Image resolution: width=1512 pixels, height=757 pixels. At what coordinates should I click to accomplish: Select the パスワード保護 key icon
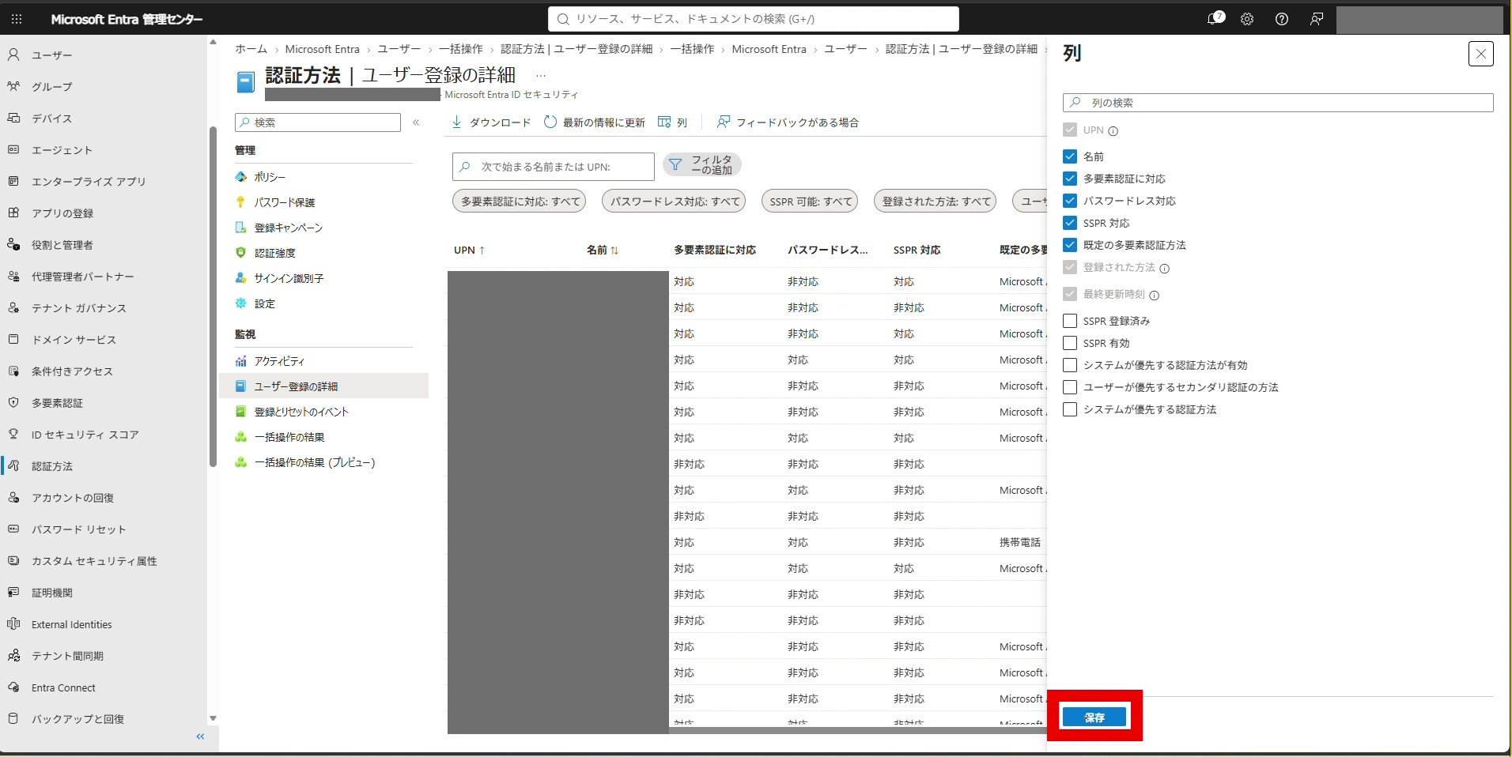(241, 202)
